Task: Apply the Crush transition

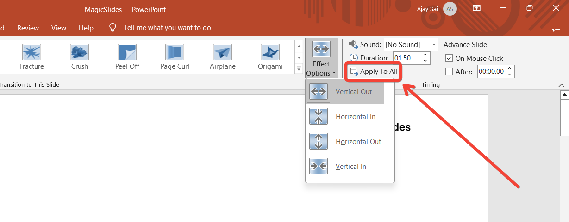Action: tap(79, 56)
